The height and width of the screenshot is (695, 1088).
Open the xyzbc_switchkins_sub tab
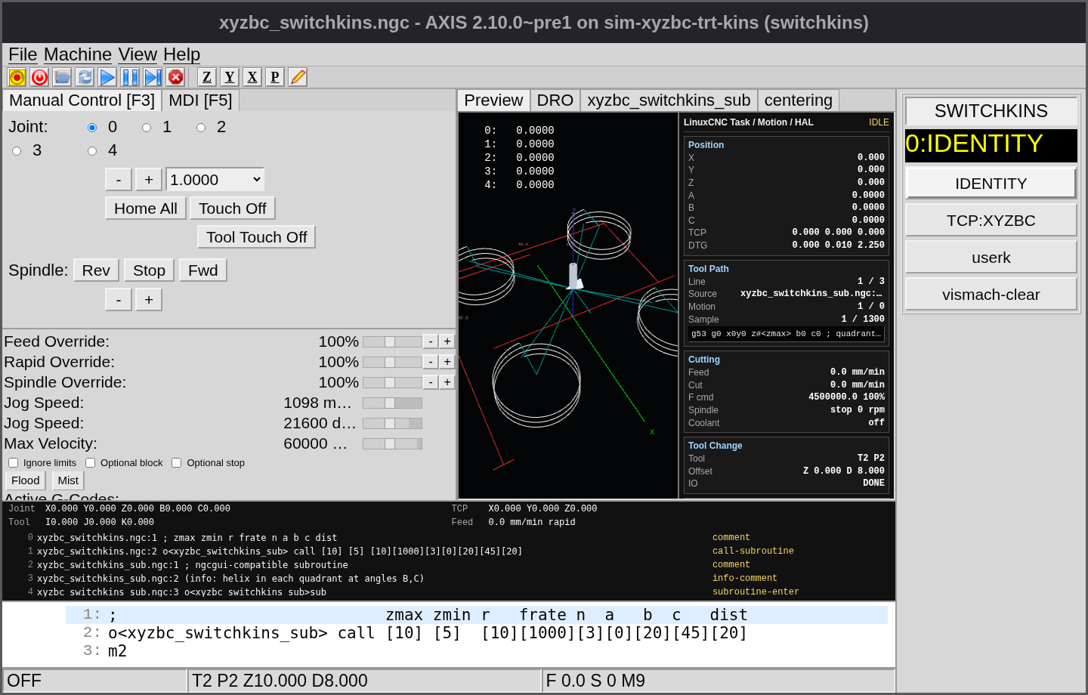click(x=669, y=100)
